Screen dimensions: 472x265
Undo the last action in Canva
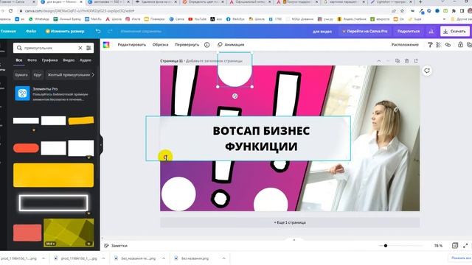coord(98,31)
